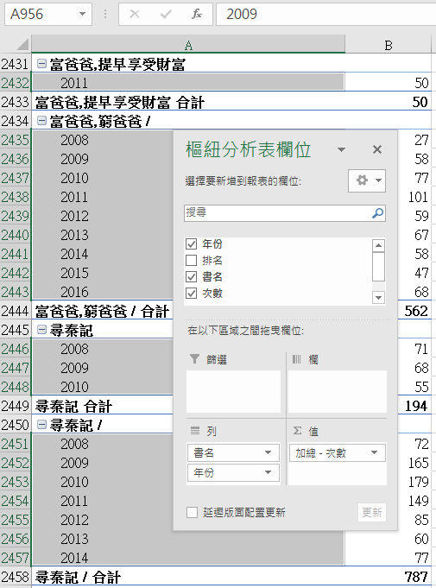Uncheck the 年份 field checkbox
Image resolution: width=436 pixels, height=588 pixels.
pyautogui.click(x=191, y=243)
